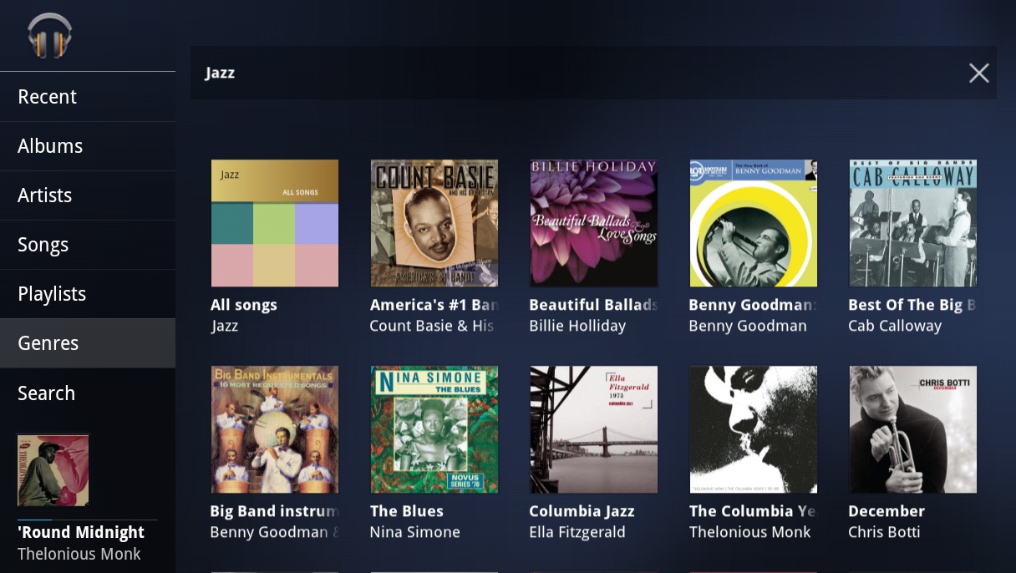Image resolution: width=1016 pixels, height=573 pixels.
Task: Click the now playing artist Thelonious Monk
Action: pyautogui.click(x=79, y=554)
